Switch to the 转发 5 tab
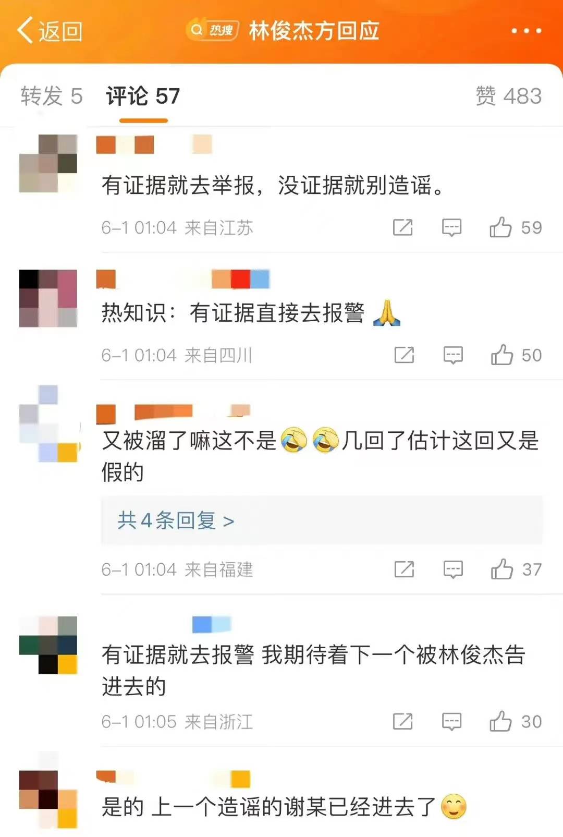The image size is (563, 837). pyautogui.click(x=52, y=96)
